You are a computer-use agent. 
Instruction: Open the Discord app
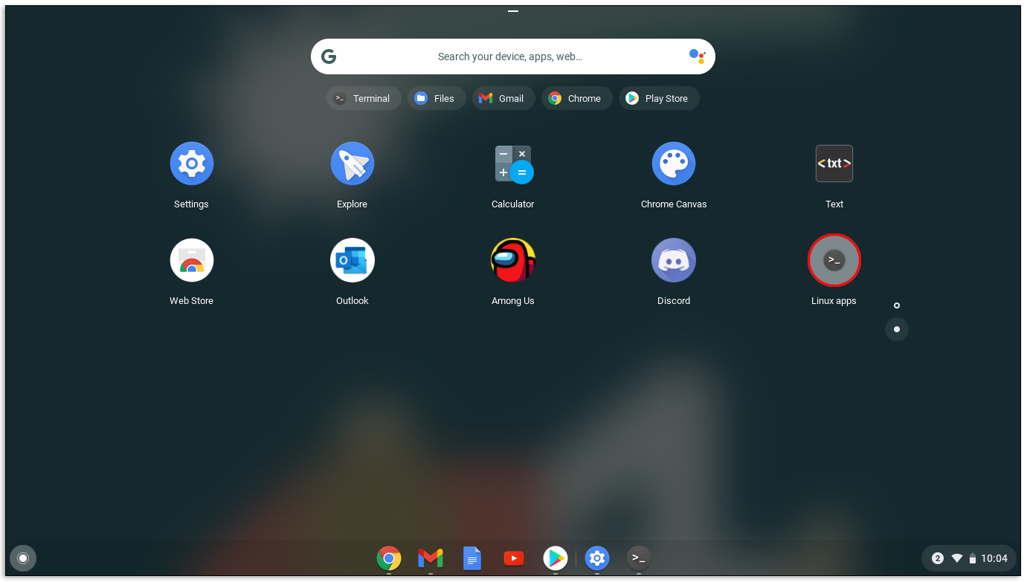pos(674,260)
